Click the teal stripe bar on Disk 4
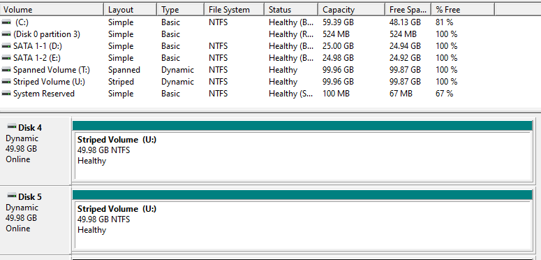The height and width of the screenshot is (260, 541). click(x=302, y=126)
